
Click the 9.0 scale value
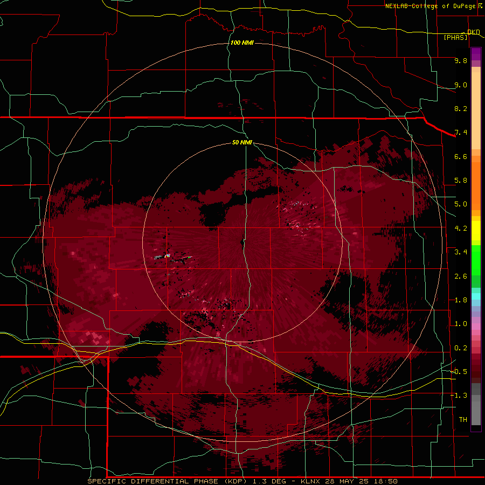[461, 85]
